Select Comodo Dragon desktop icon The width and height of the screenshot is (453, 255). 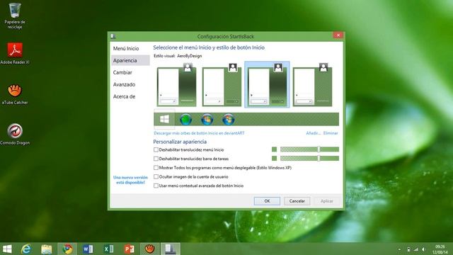tap(15, 135)
